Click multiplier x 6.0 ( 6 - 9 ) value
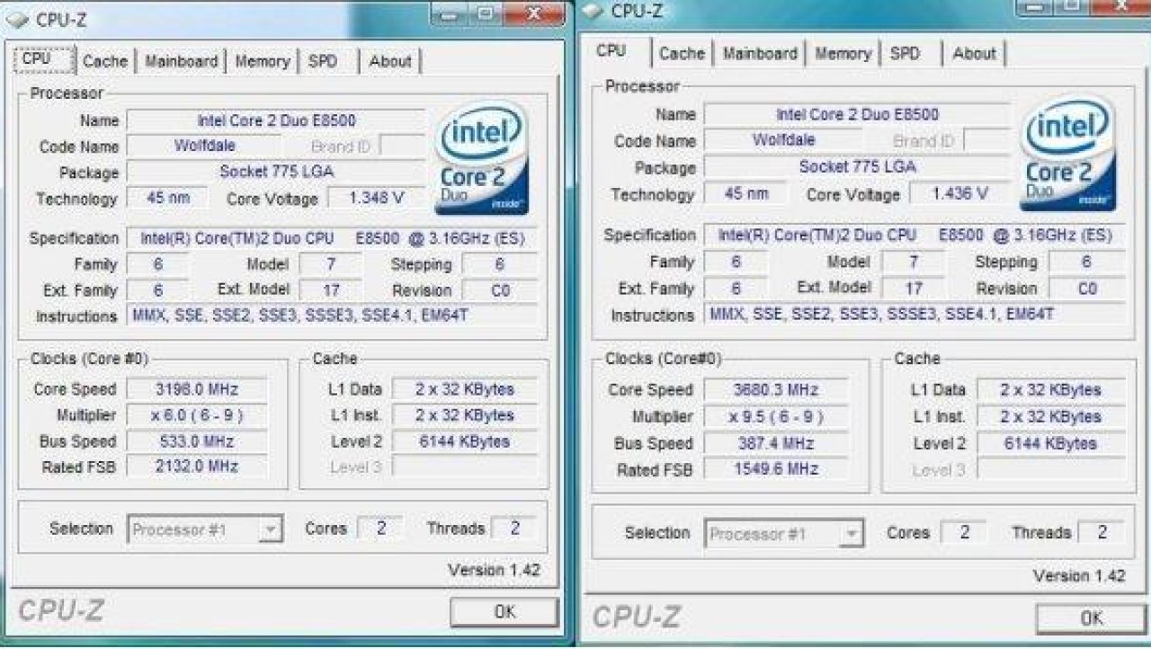Image resolution: width=1151 pixels, height=649 pixels. (196, 415)
